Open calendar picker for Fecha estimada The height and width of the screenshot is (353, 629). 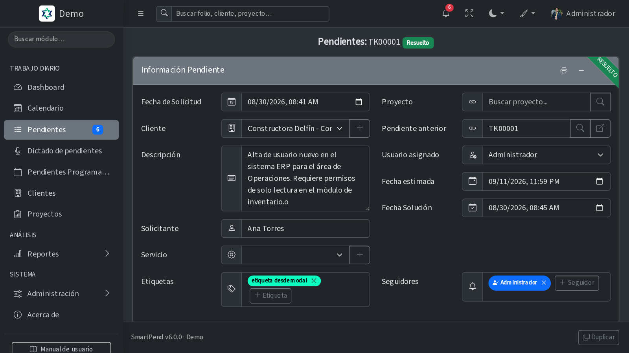tap(599, 182)
